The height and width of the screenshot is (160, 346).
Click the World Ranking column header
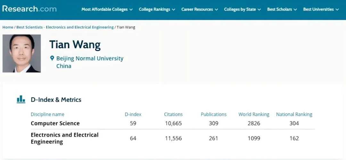254,114
